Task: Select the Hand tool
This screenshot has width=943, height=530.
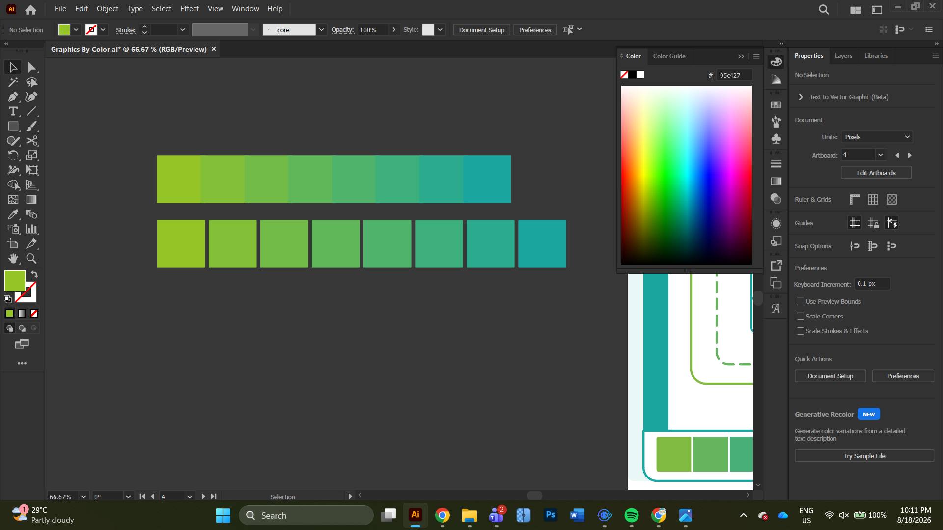Action: tap(13, 259)
